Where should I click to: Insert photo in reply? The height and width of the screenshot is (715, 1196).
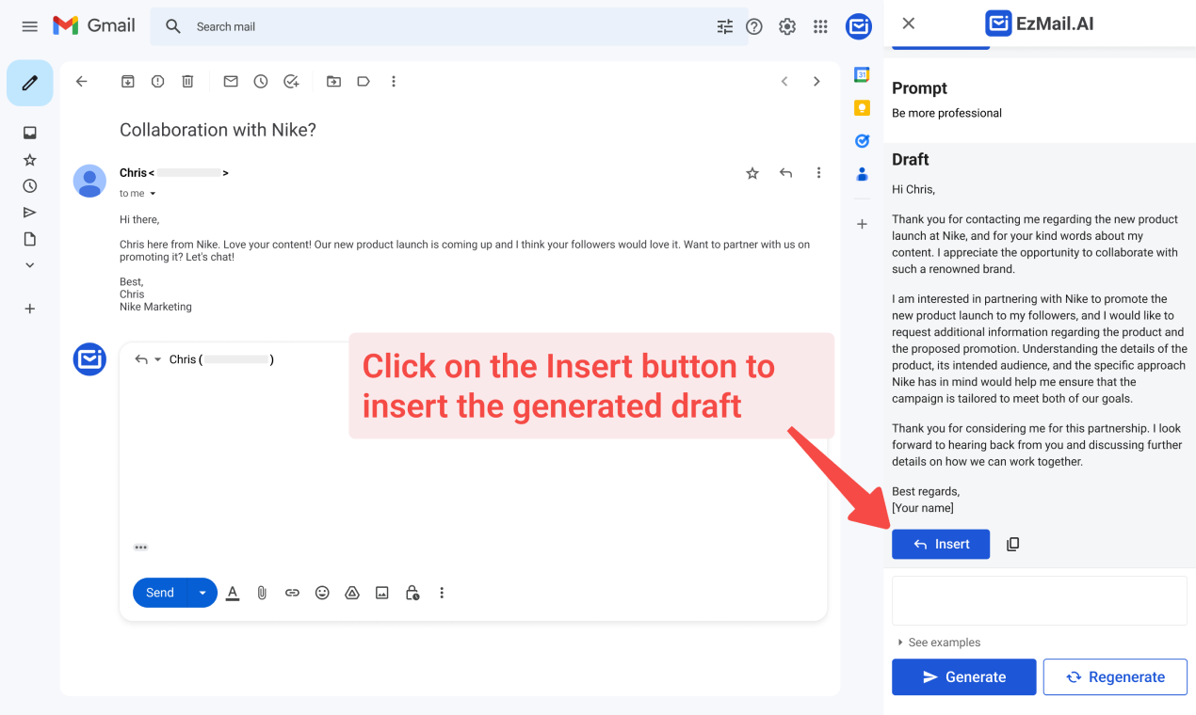coord(382,593)
